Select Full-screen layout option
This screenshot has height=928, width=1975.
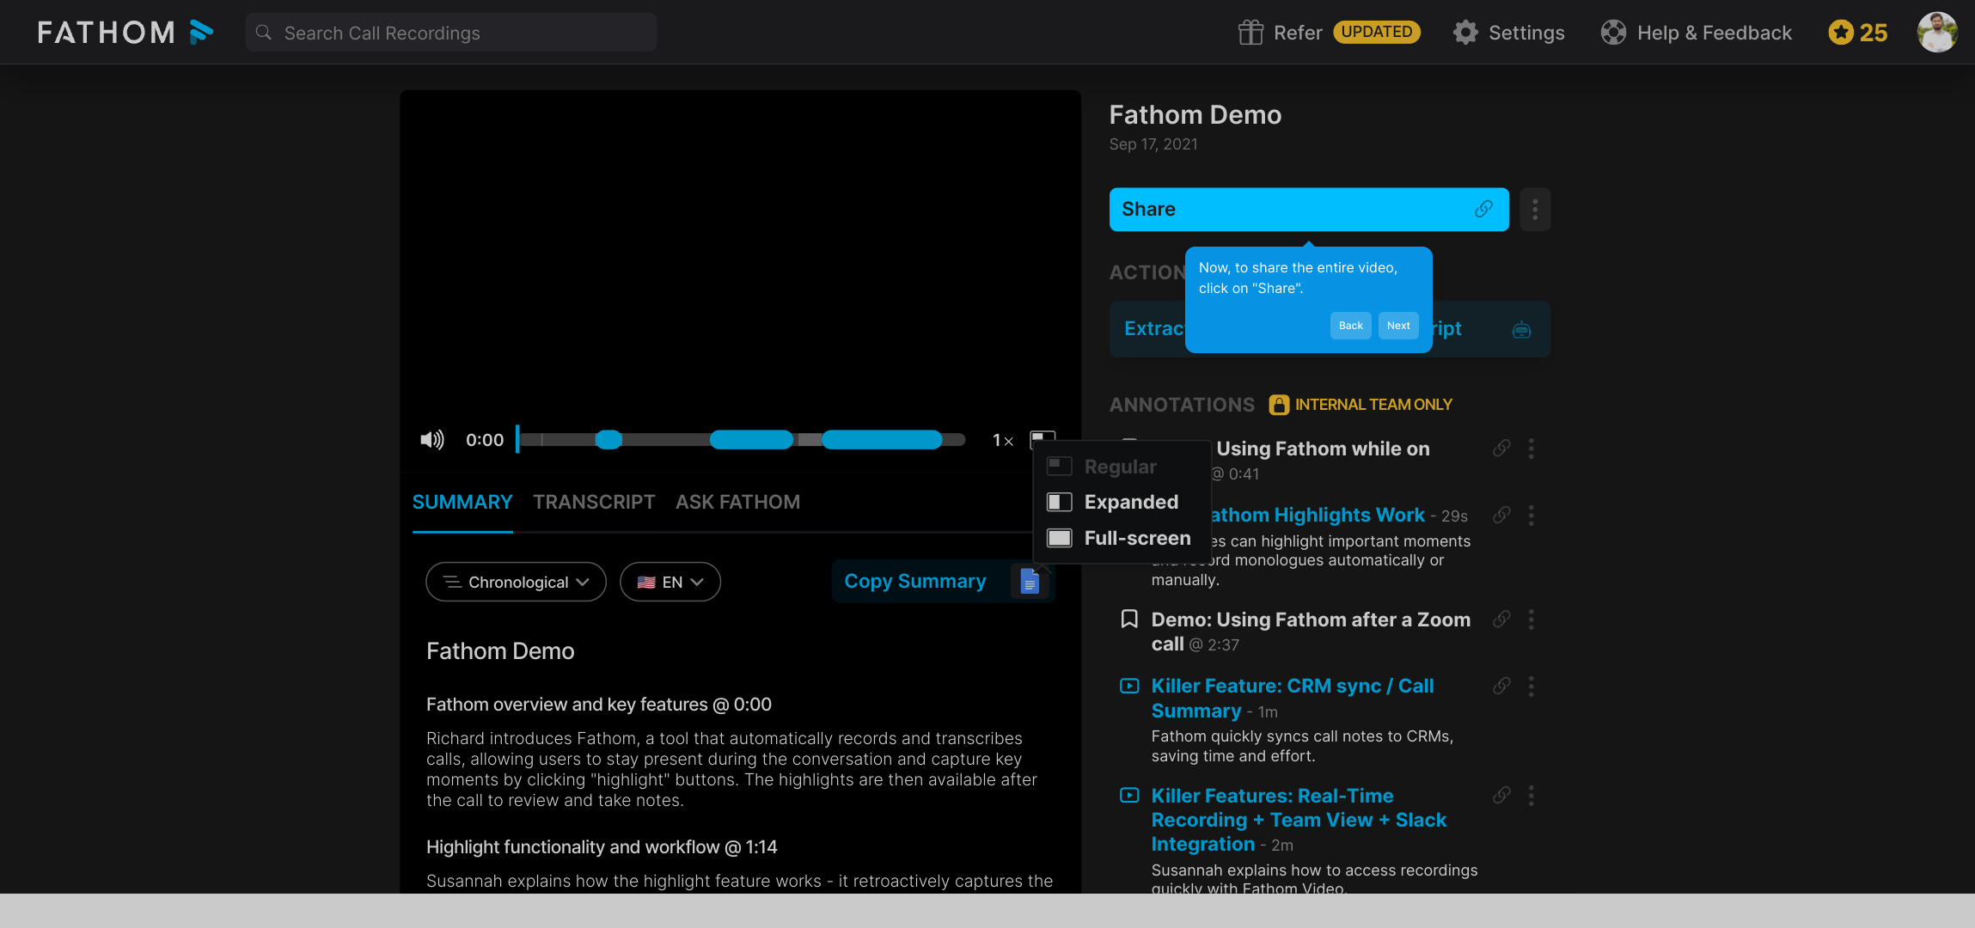(x=1121, y=538)
